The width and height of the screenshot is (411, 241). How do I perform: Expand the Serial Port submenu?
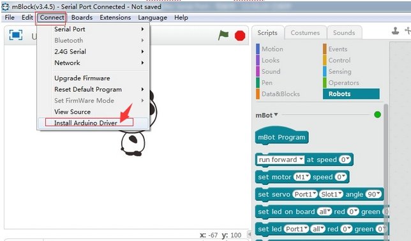[93, 29]
